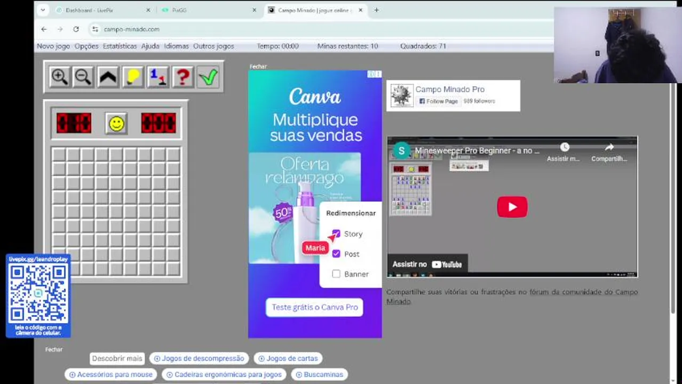
Task: Toggle the Banner checkbox in Canva ad
Action: click(336, 274)
